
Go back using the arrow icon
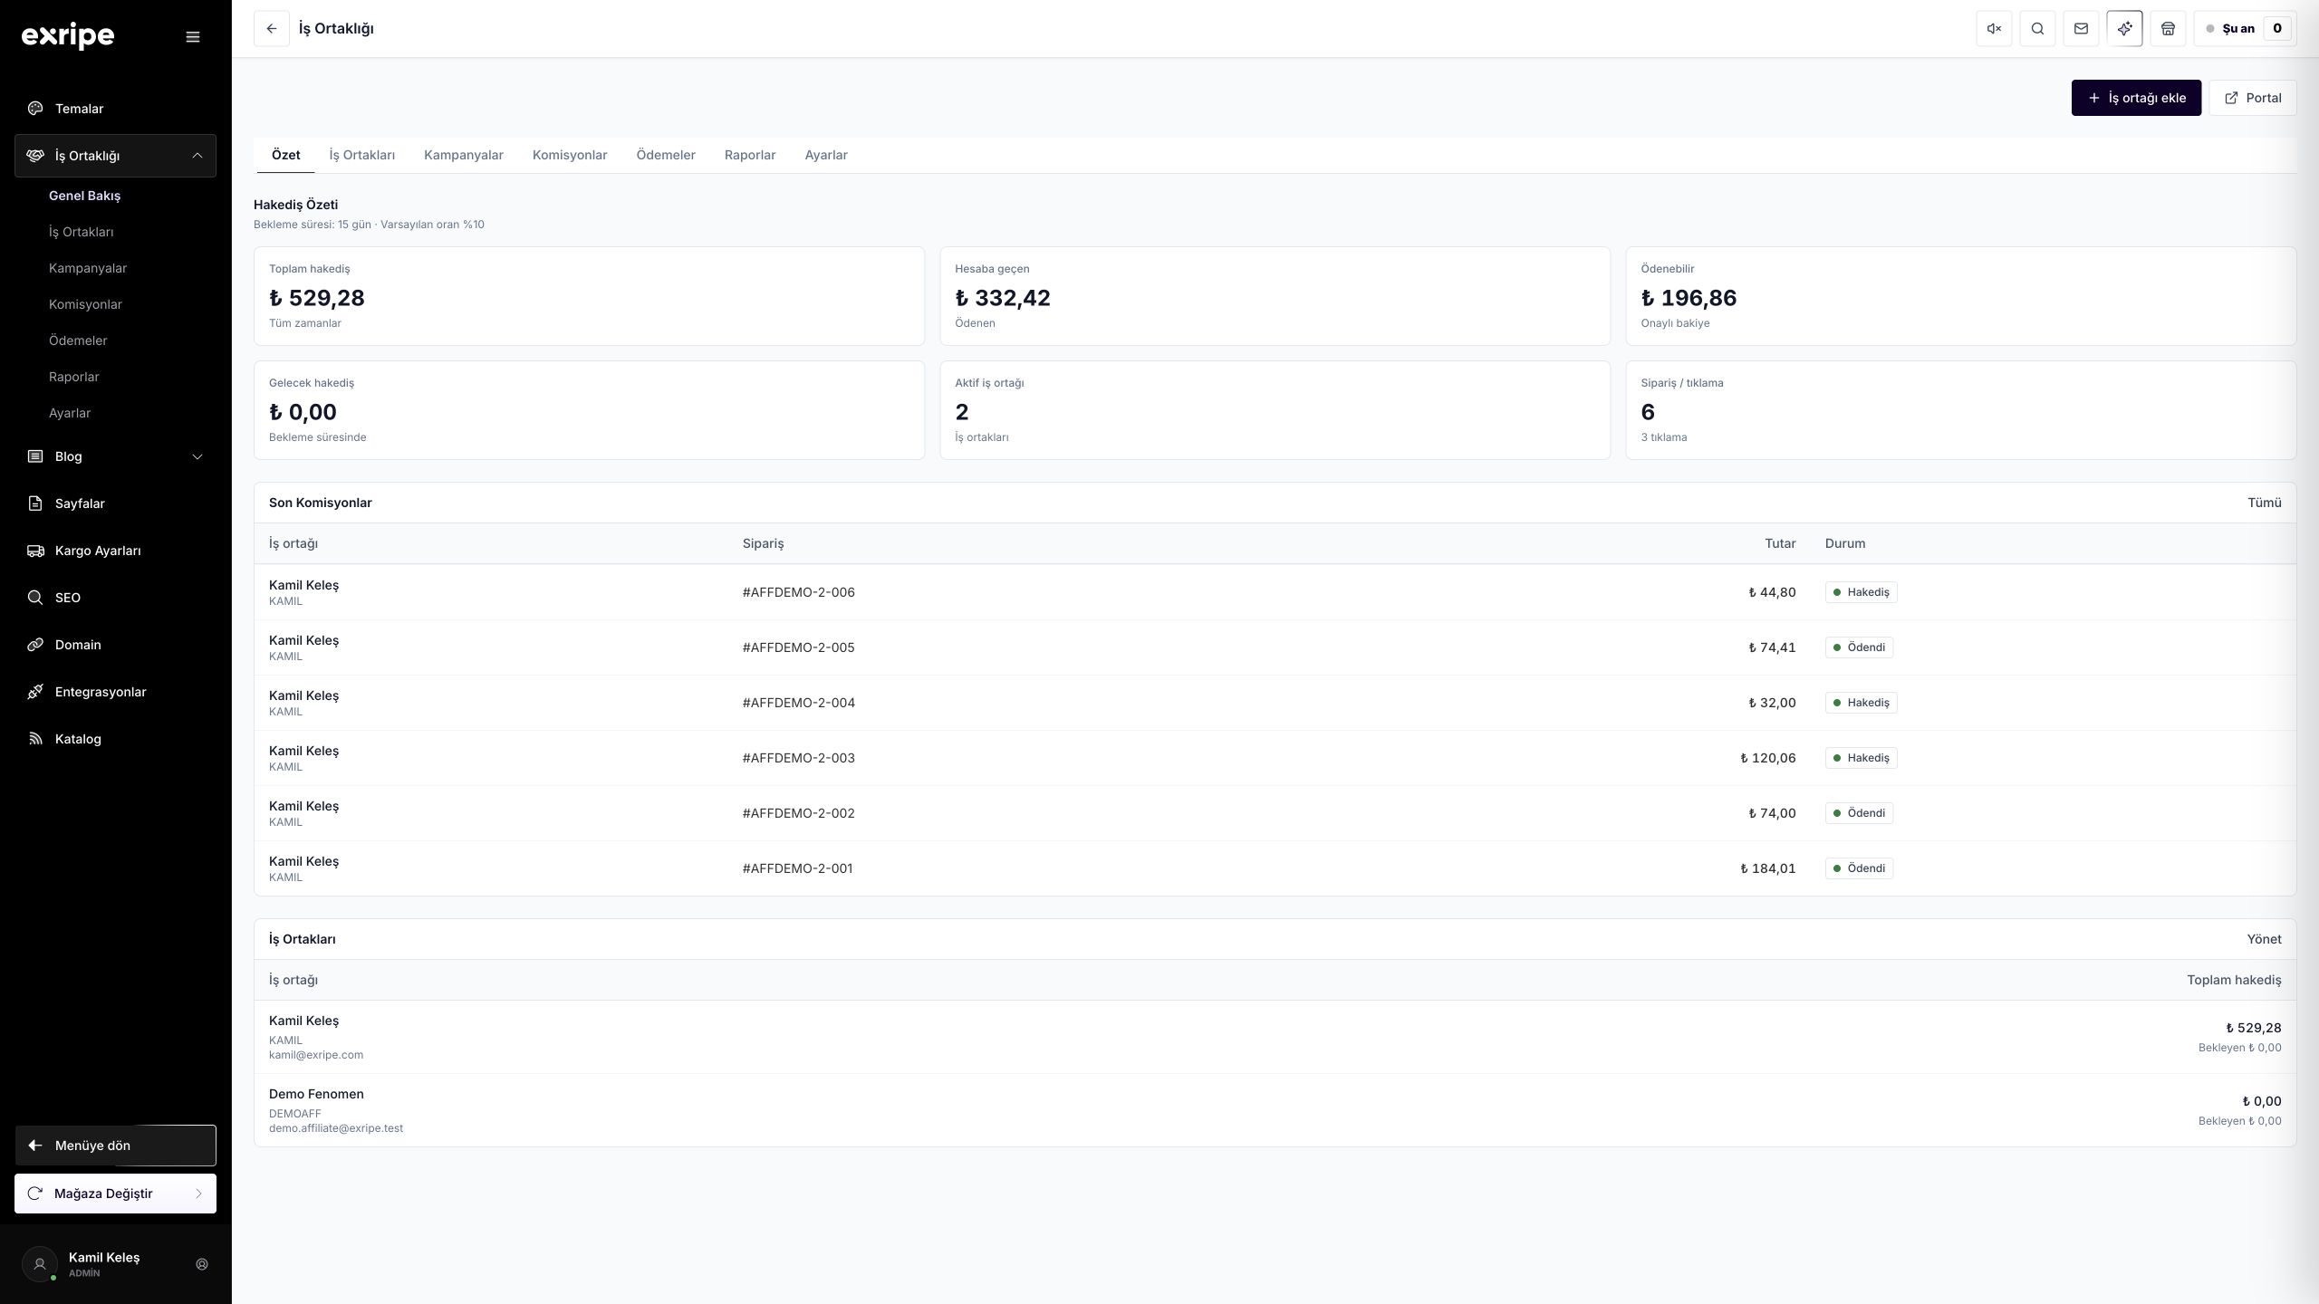pyautogui.click(x=272, y=28)
